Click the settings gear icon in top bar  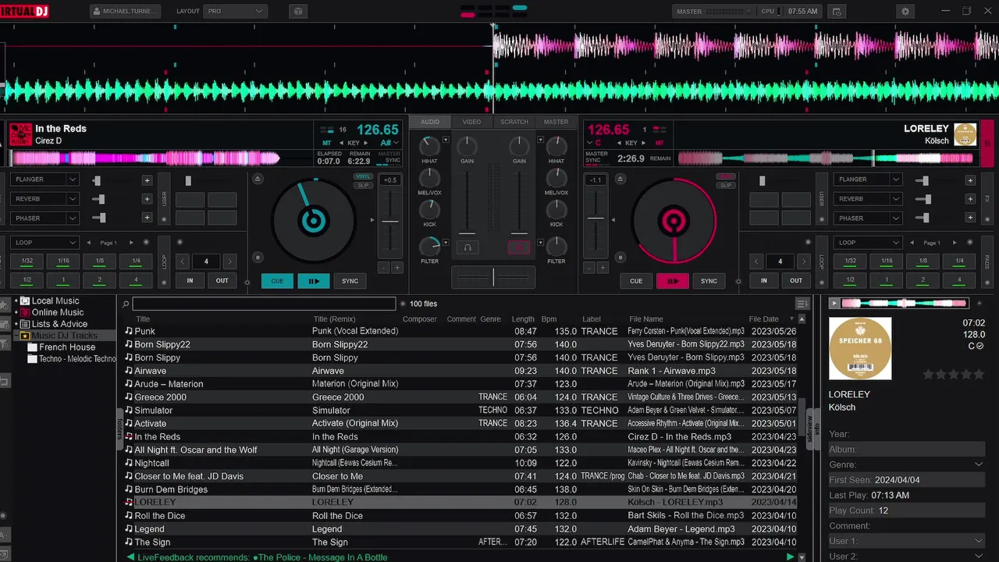tap(905, 12)
